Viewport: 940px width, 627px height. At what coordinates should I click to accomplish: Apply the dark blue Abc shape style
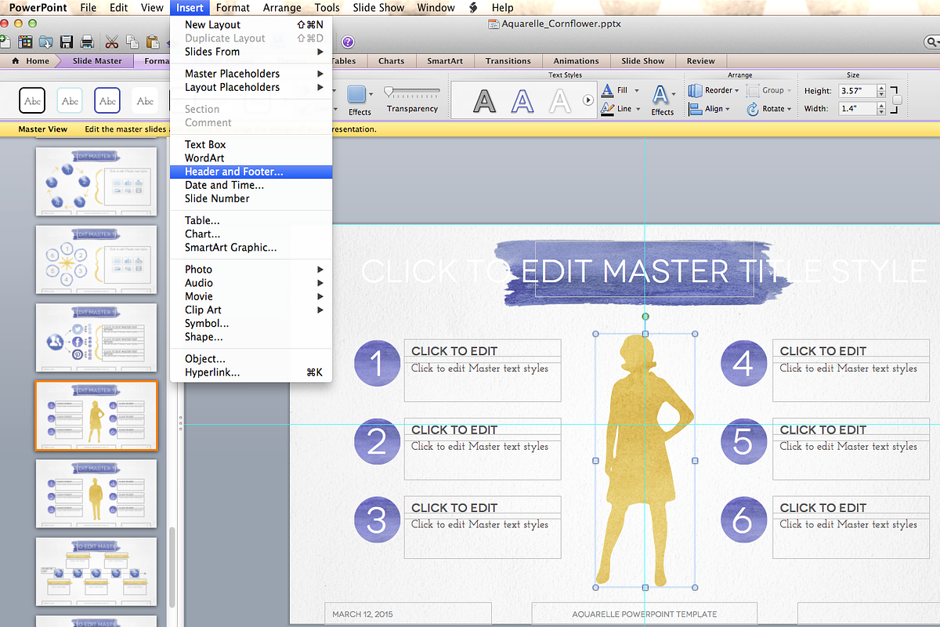pos(107,100)
